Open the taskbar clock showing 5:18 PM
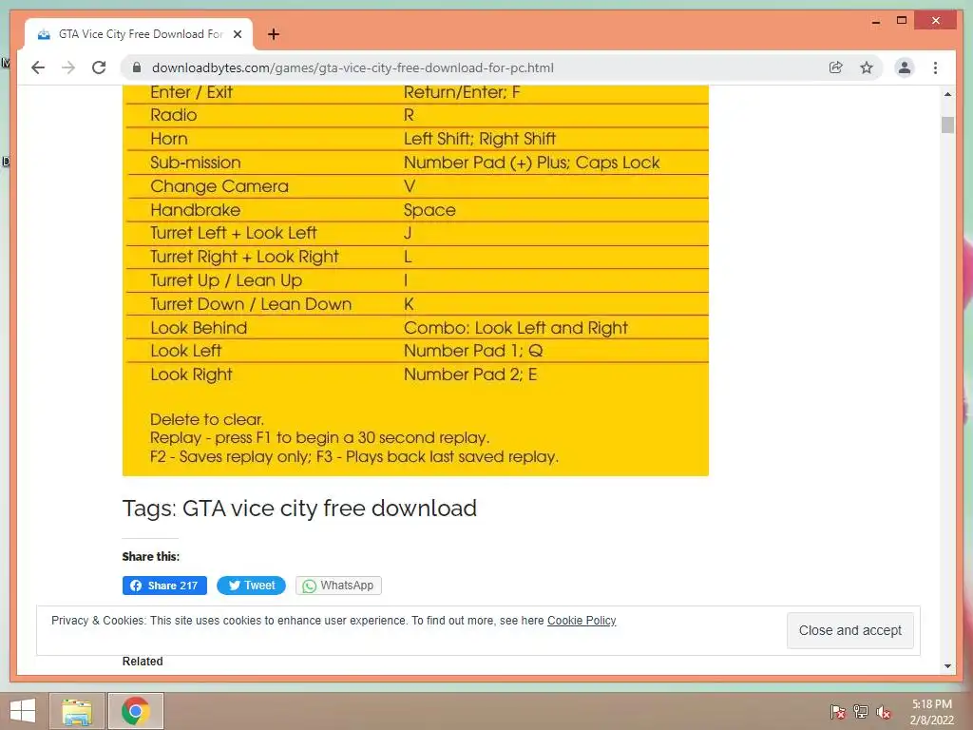Screen dimensions: 973x730 coord(931,712)
